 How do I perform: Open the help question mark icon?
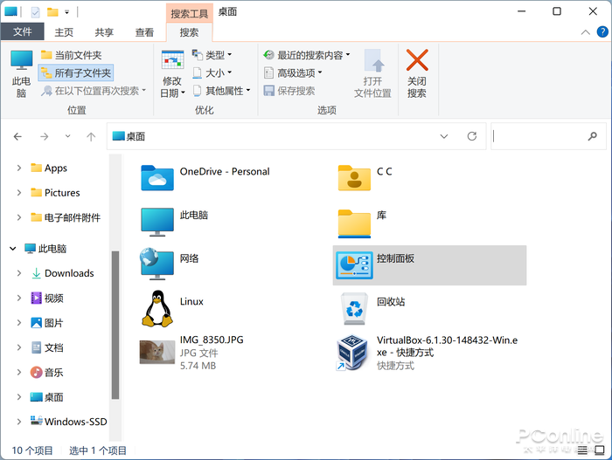(602, 32)
